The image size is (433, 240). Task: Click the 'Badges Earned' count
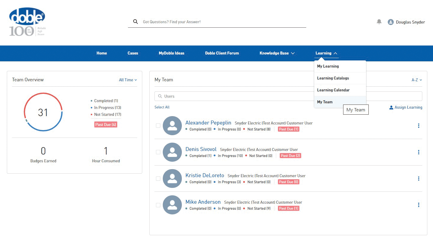(43, 151)
